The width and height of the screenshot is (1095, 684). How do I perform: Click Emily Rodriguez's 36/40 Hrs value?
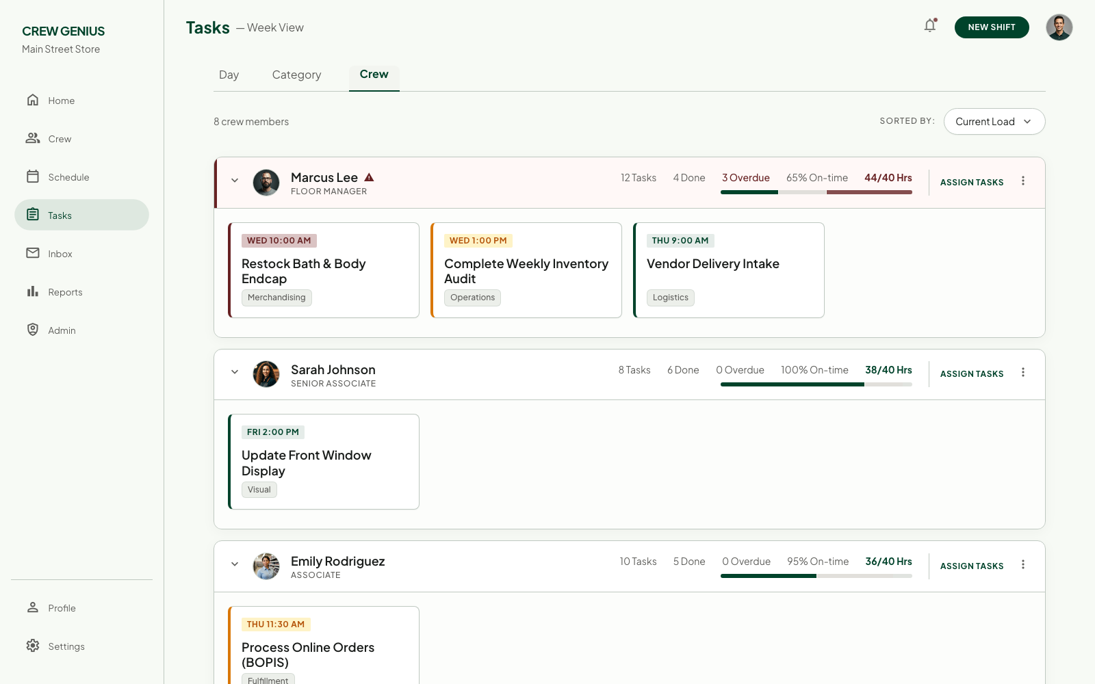[x=888, y=562]
